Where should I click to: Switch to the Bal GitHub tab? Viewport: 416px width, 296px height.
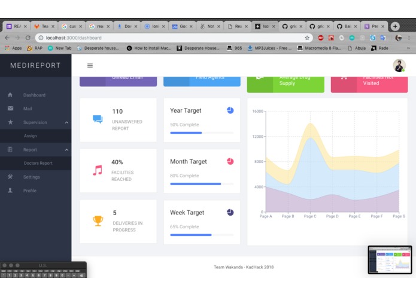pyautogui.click(x=347, y=26)
